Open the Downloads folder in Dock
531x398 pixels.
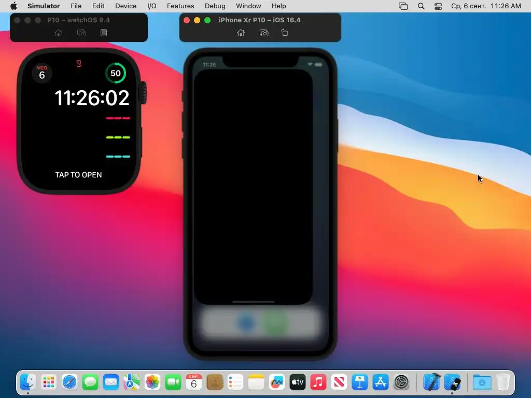point(482,382)
